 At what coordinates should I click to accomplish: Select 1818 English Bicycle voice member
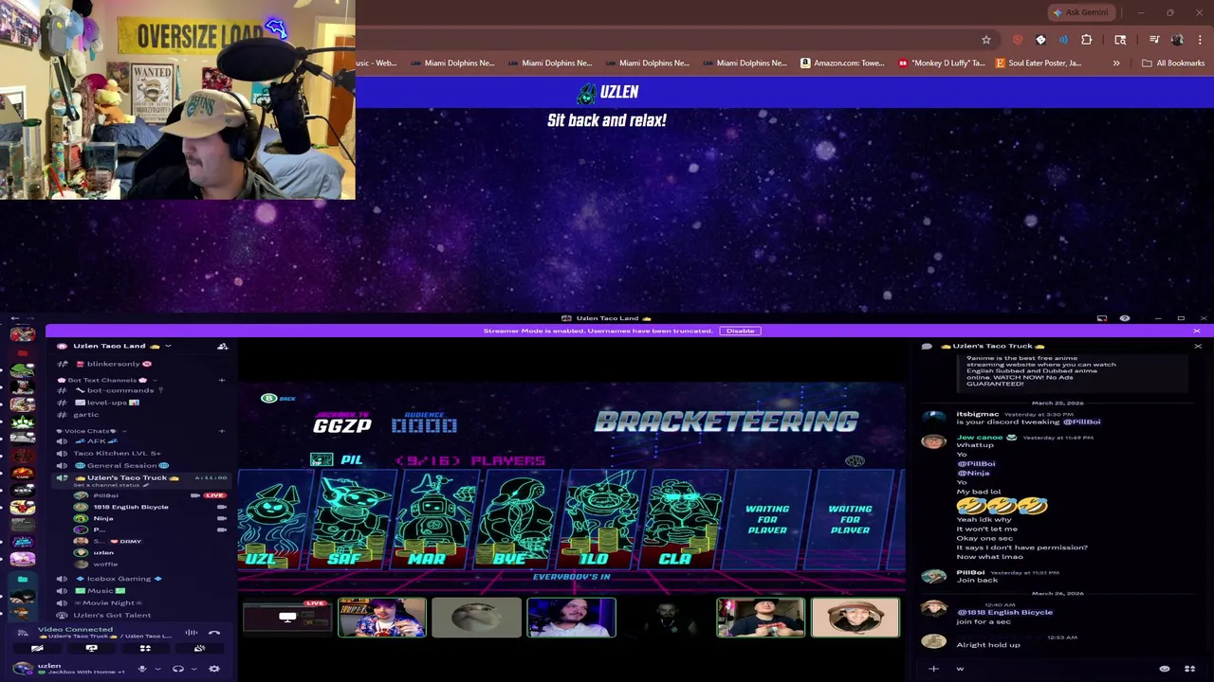click(x=131, y=507)
